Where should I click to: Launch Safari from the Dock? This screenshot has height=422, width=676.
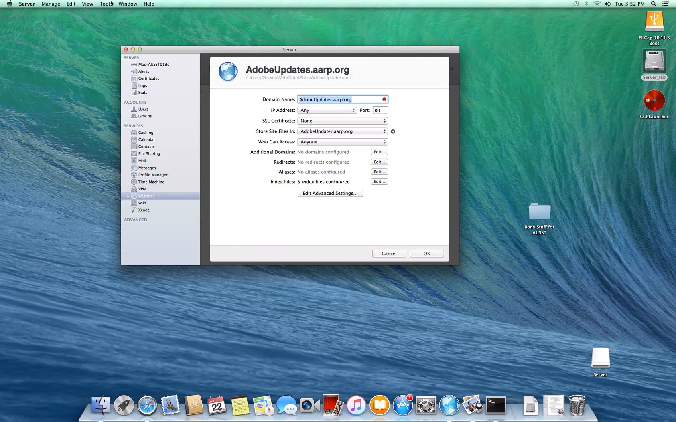coord(147,406)
